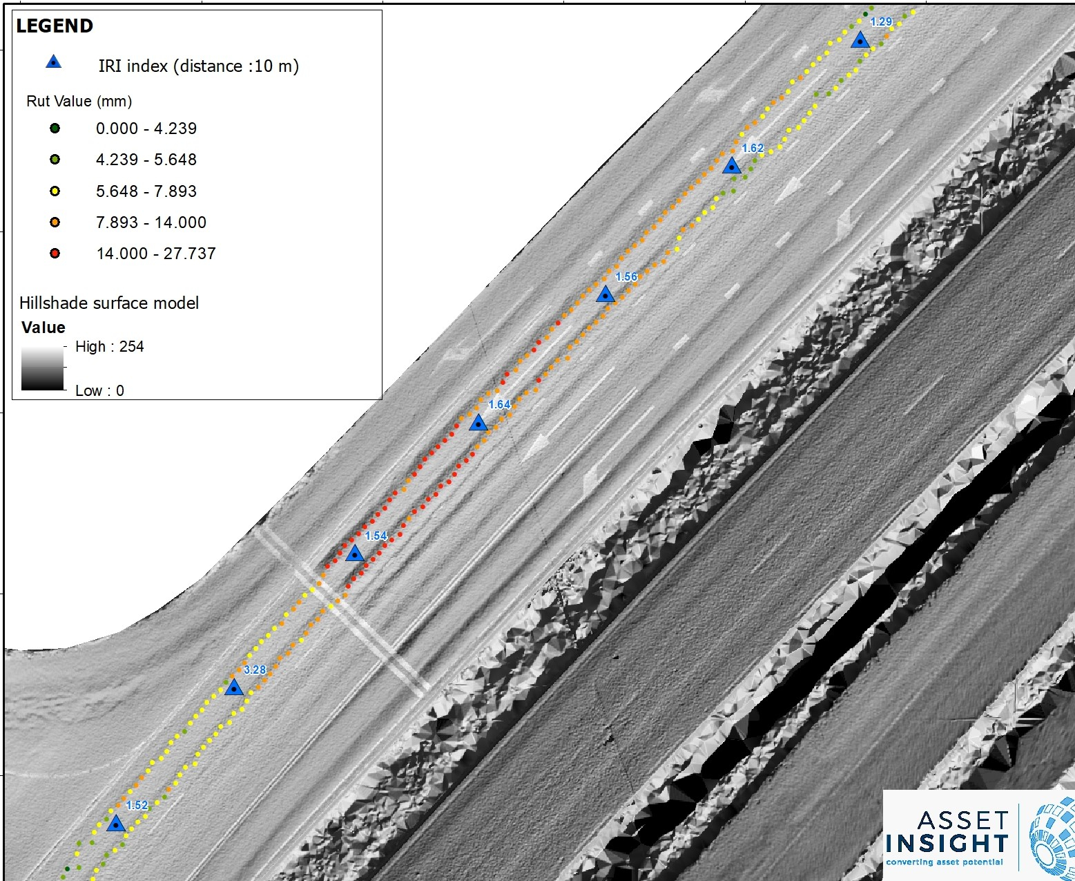Click the 1.52 IRI value label
Screen dimensions: 1075x881
click(137, 806)
